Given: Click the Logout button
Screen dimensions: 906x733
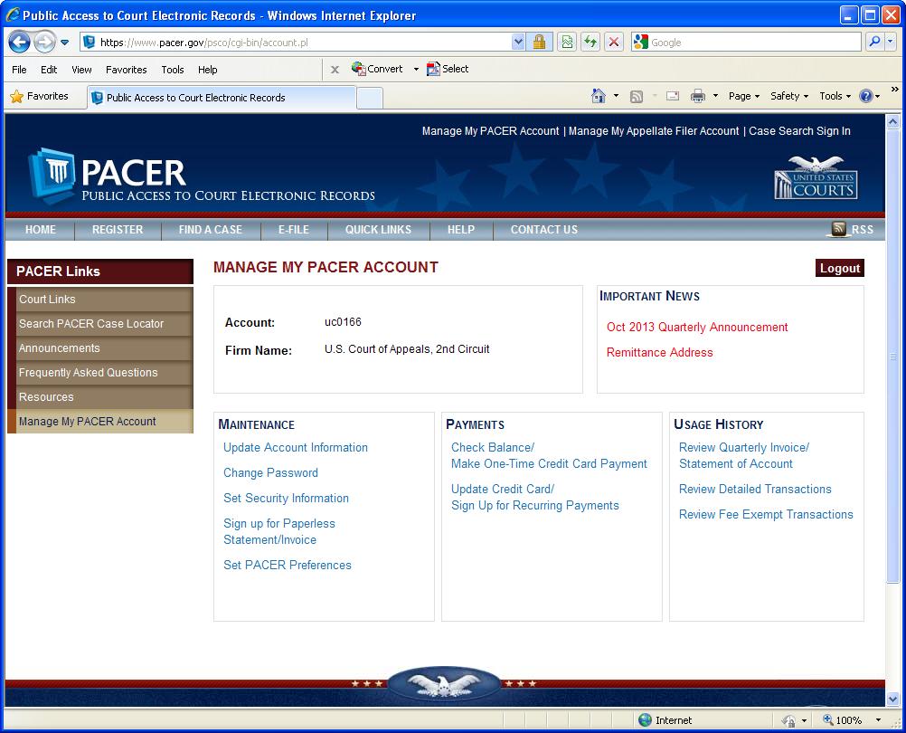Looking at the screenshot, I should [x=840, y=268].
